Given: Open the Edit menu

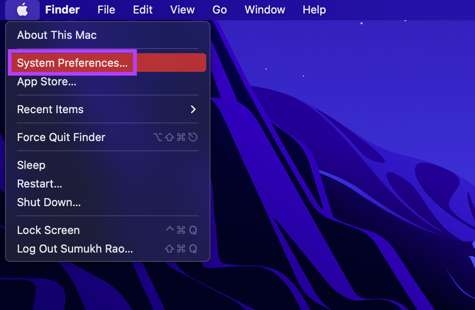Looking at the screenshot, I should [x=142, y=10].
